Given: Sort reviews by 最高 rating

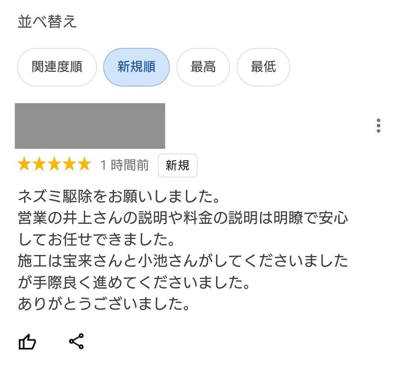Looking at the screenshot, I should (203, 67).
